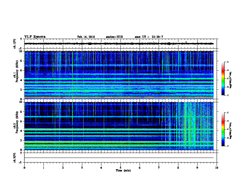Click the -3 label on ch.1 color scale

(x=227, y=62)
